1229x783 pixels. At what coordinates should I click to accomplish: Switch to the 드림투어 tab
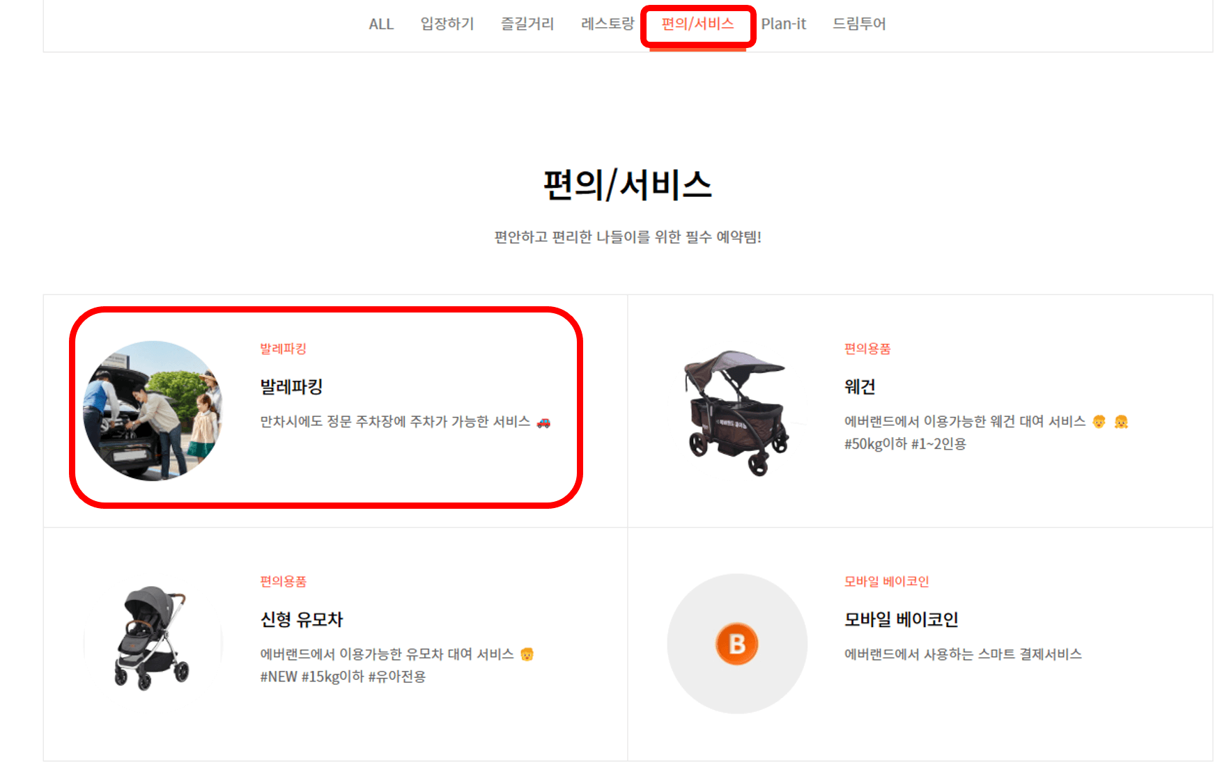859,24
